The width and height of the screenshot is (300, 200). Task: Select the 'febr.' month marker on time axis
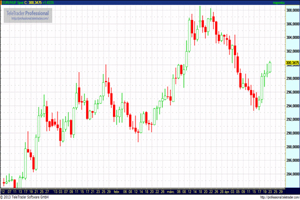pos(116,191)
